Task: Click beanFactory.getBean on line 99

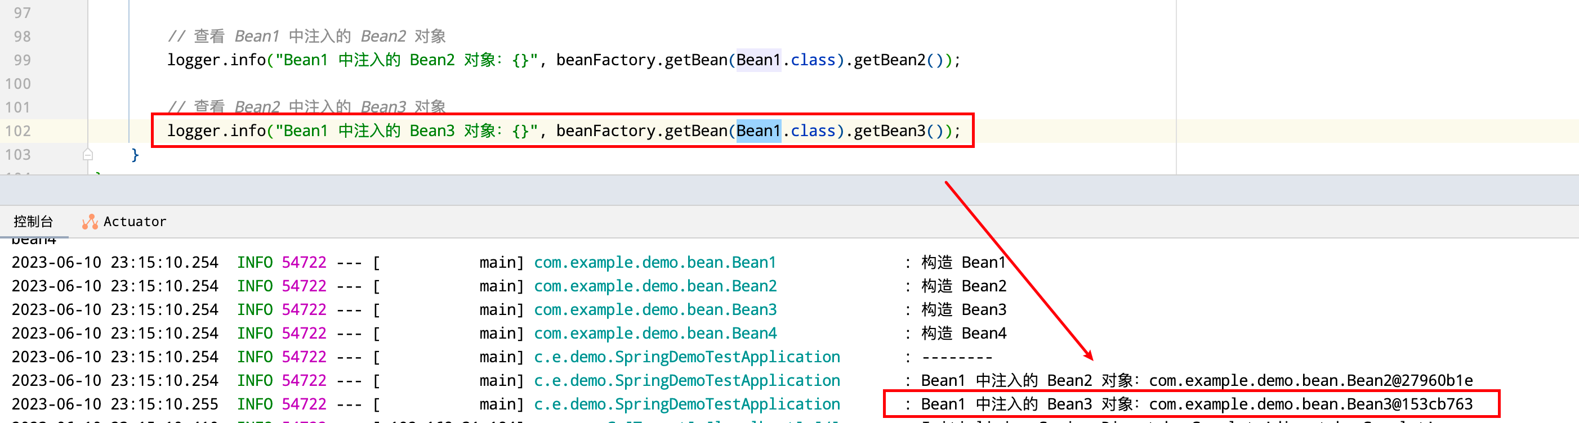Action: tap(641, 60)
